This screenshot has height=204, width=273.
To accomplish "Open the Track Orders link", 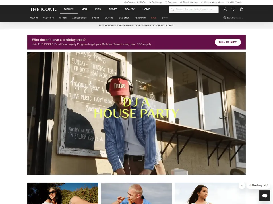I will (189, 3).
